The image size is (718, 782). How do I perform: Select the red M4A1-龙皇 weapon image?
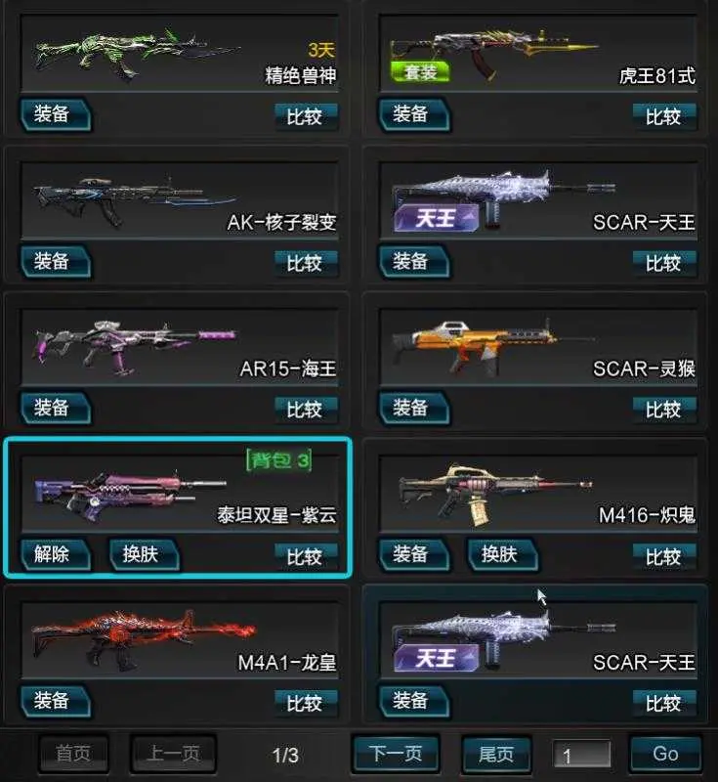point(144,639)
